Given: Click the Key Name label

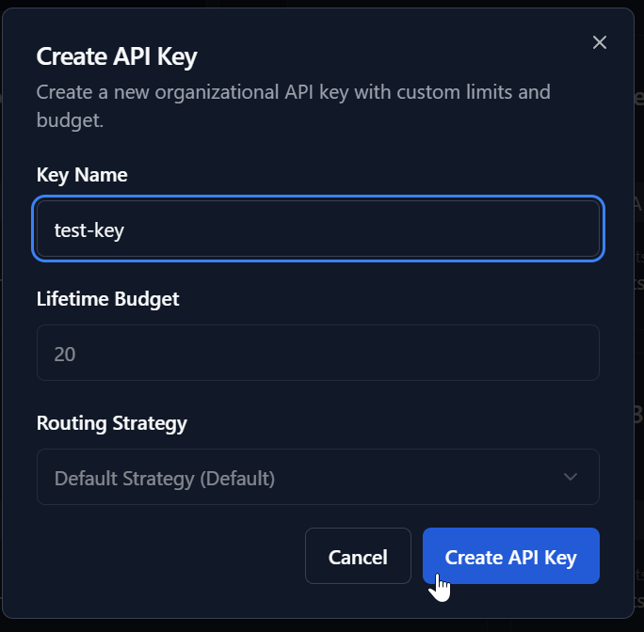Looking at the screenshot, I should (82, 175).
